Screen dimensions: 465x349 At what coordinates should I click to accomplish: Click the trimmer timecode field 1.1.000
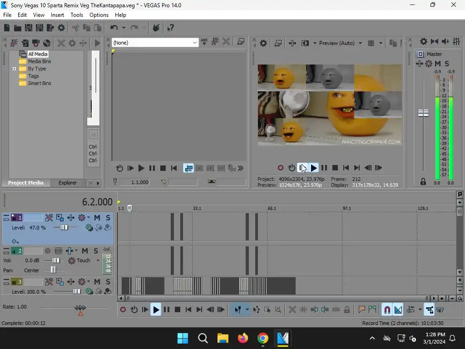(134, 182)
